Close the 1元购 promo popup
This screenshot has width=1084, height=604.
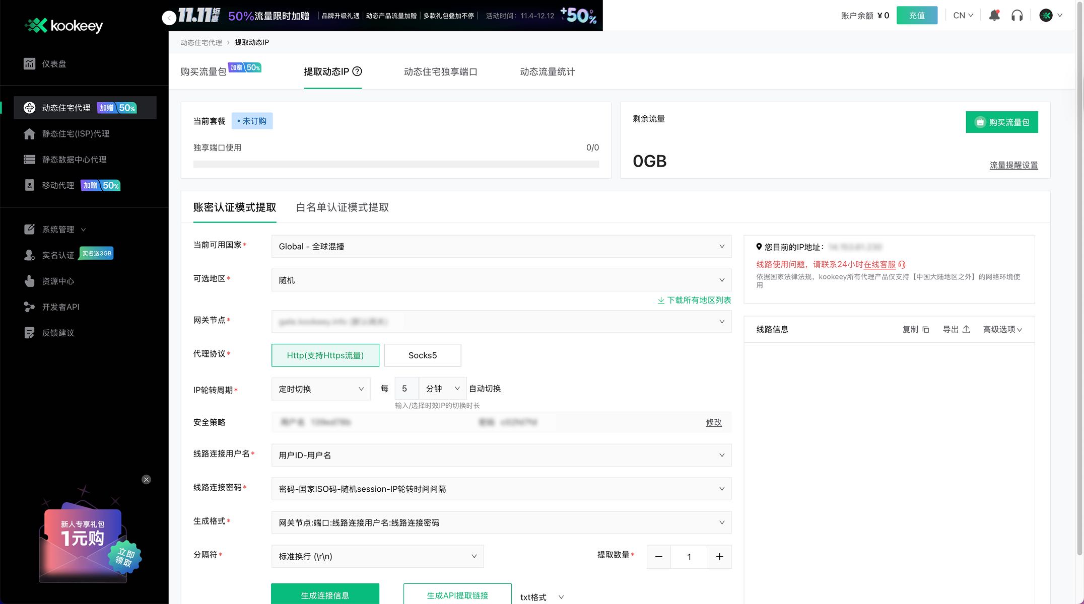pyautogui.click(x=147, y=480)
